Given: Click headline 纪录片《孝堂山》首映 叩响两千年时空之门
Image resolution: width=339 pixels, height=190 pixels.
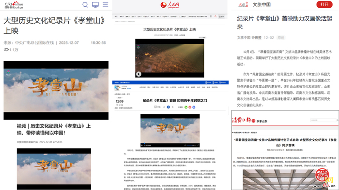Looking at the screenshot, I should (175, 100).
